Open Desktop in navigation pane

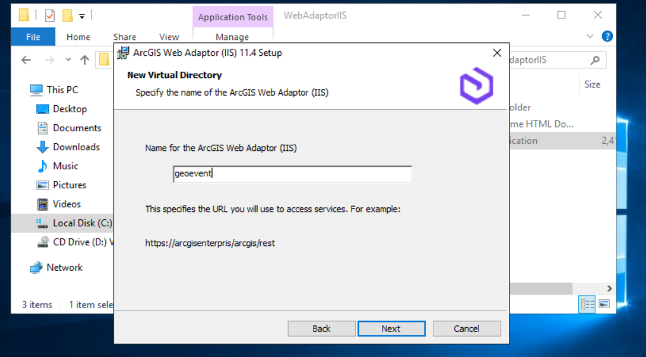(62, 109)
